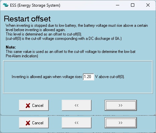The image size is (156, 133).
Task: Cancel the ESS assistant in the front dialog
Action: [x=34, y=105]
